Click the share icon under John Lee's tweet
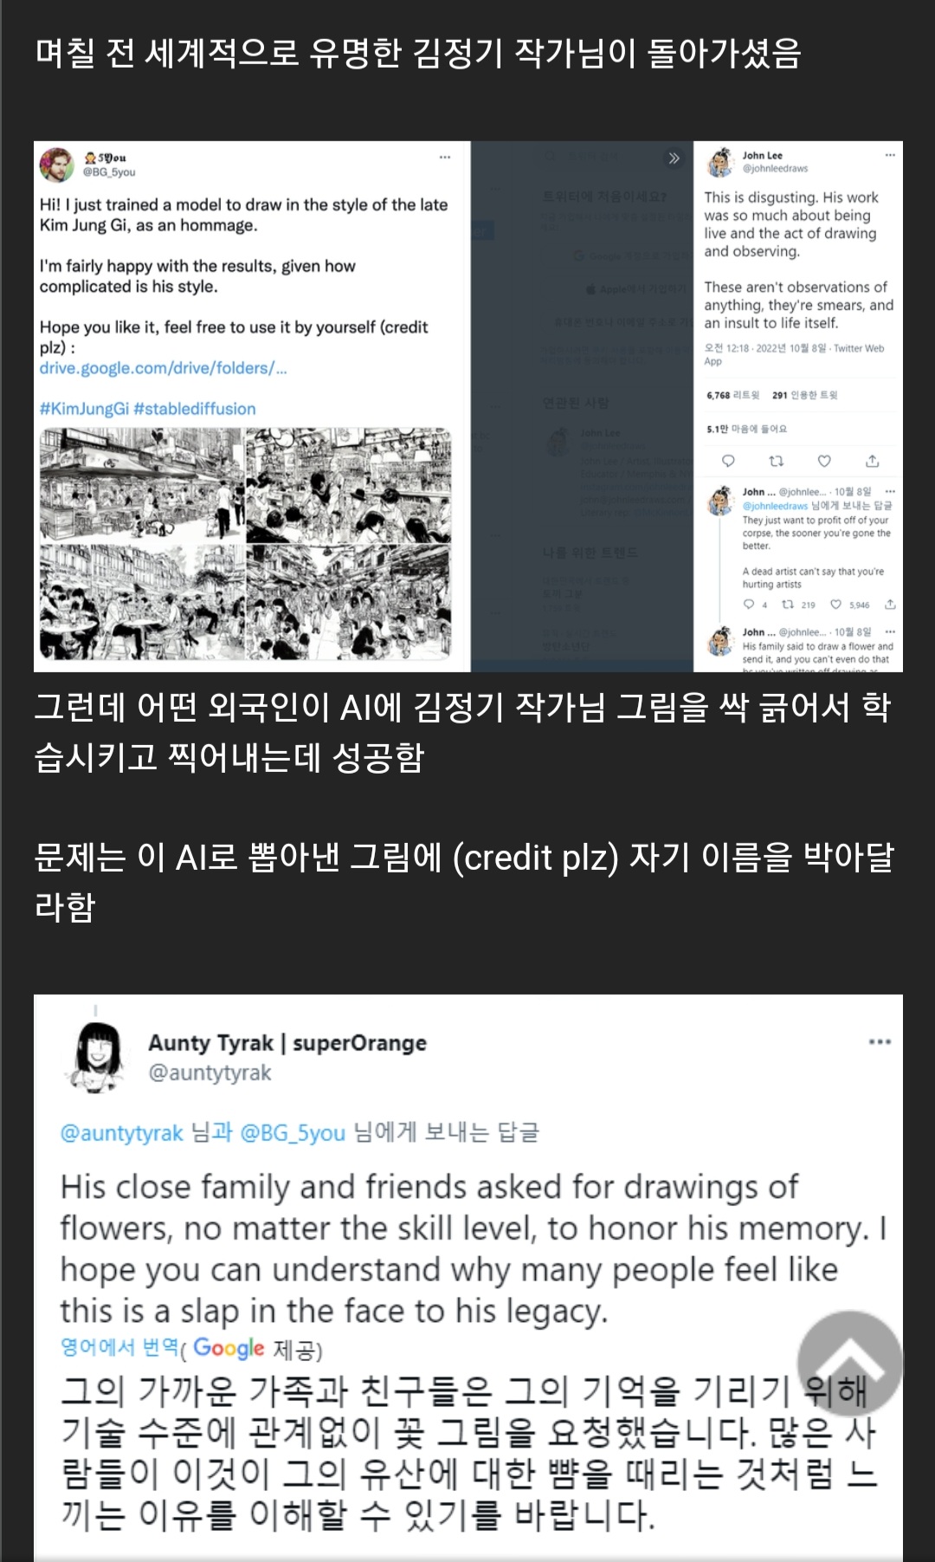This screenshot has width=935, height=1562. tap(873, 461)
